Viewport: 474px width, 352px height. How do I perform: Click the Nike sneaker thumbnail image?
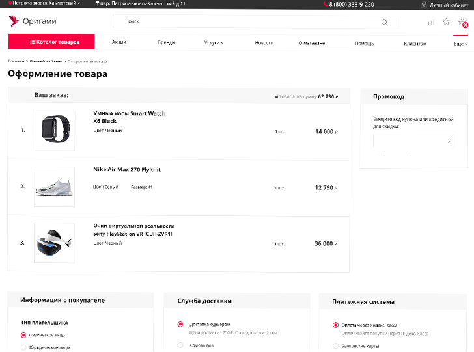[55, 187]
